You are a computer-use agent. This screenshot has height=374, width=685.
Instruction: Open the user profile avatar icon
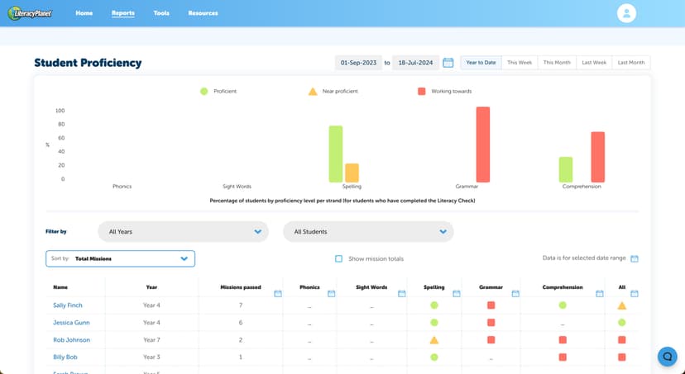pyautogui.click(x=626, y=13)
